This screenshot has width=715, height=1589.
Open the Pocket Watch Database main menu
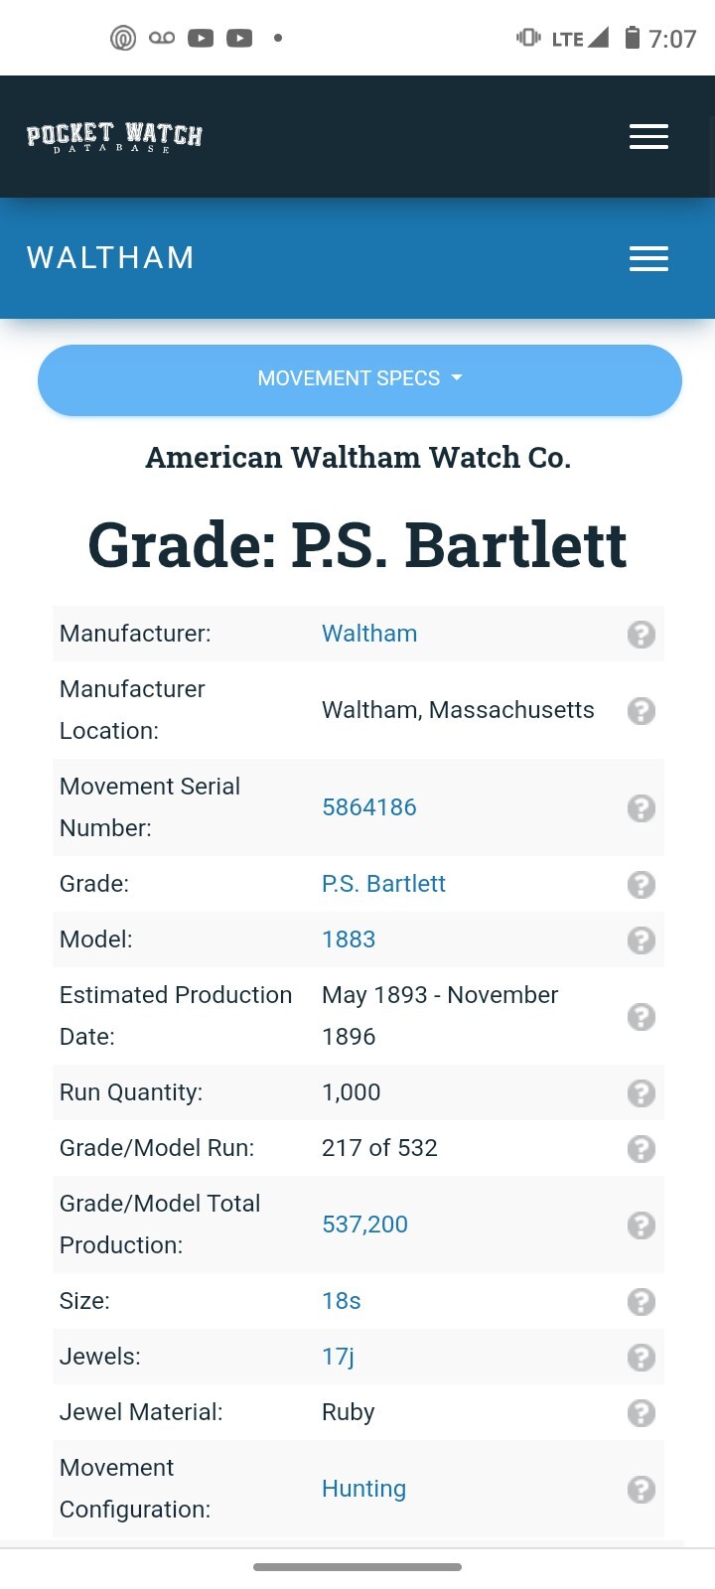pyautogui.click(x=648, y=136)
